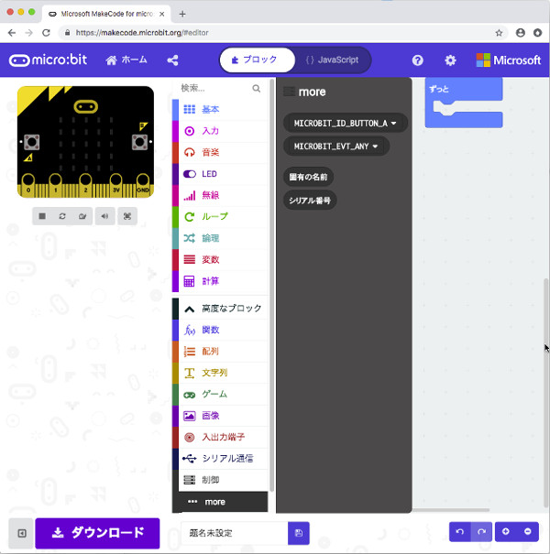Open the browser profile menu

pos(521,33)
